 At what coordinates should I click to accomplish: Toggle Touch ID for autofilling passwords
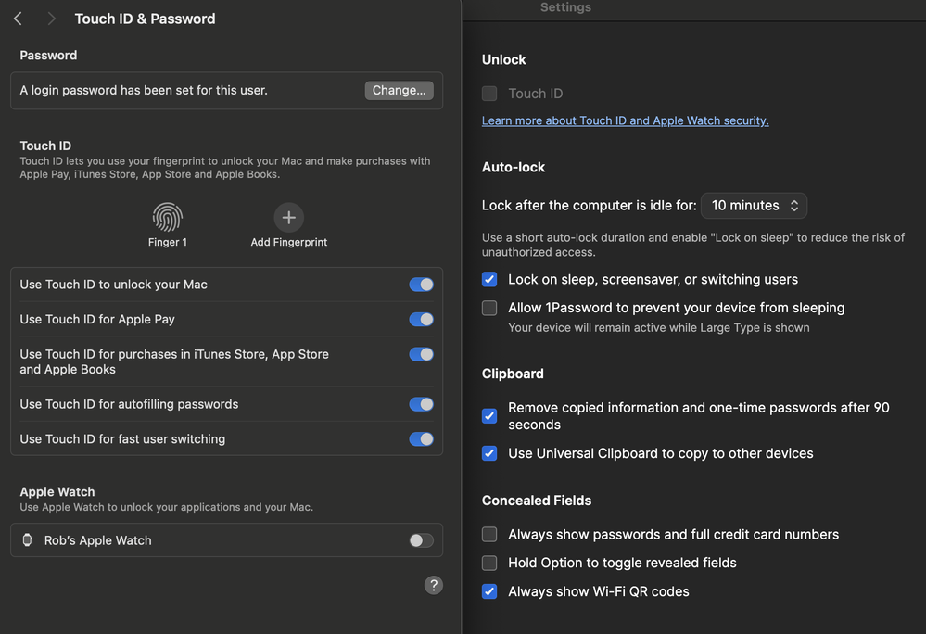[421, 404]
